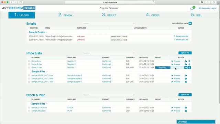
Task: Open attachment sample_MAIL_2.xlsx
Action: tap(119, 37)
